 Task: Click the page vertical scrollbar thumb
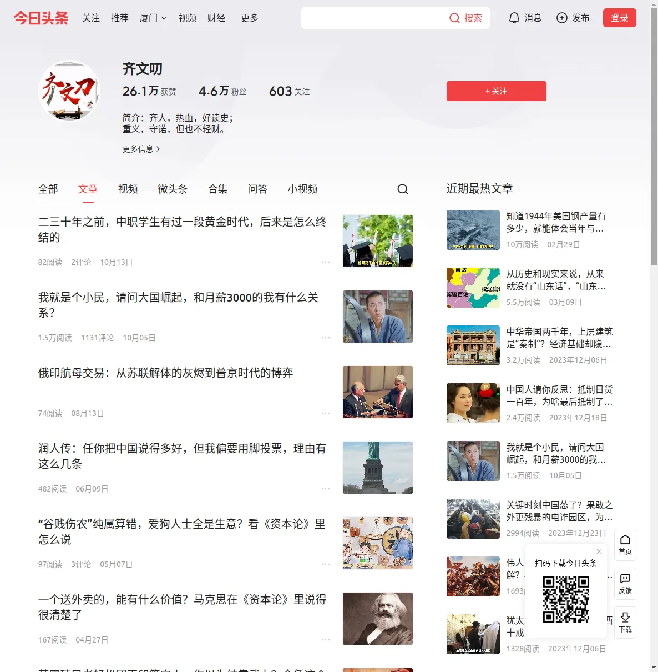coord(654,136)
